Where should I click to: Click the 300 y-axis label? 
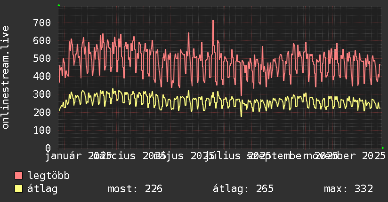coord(42,94)
